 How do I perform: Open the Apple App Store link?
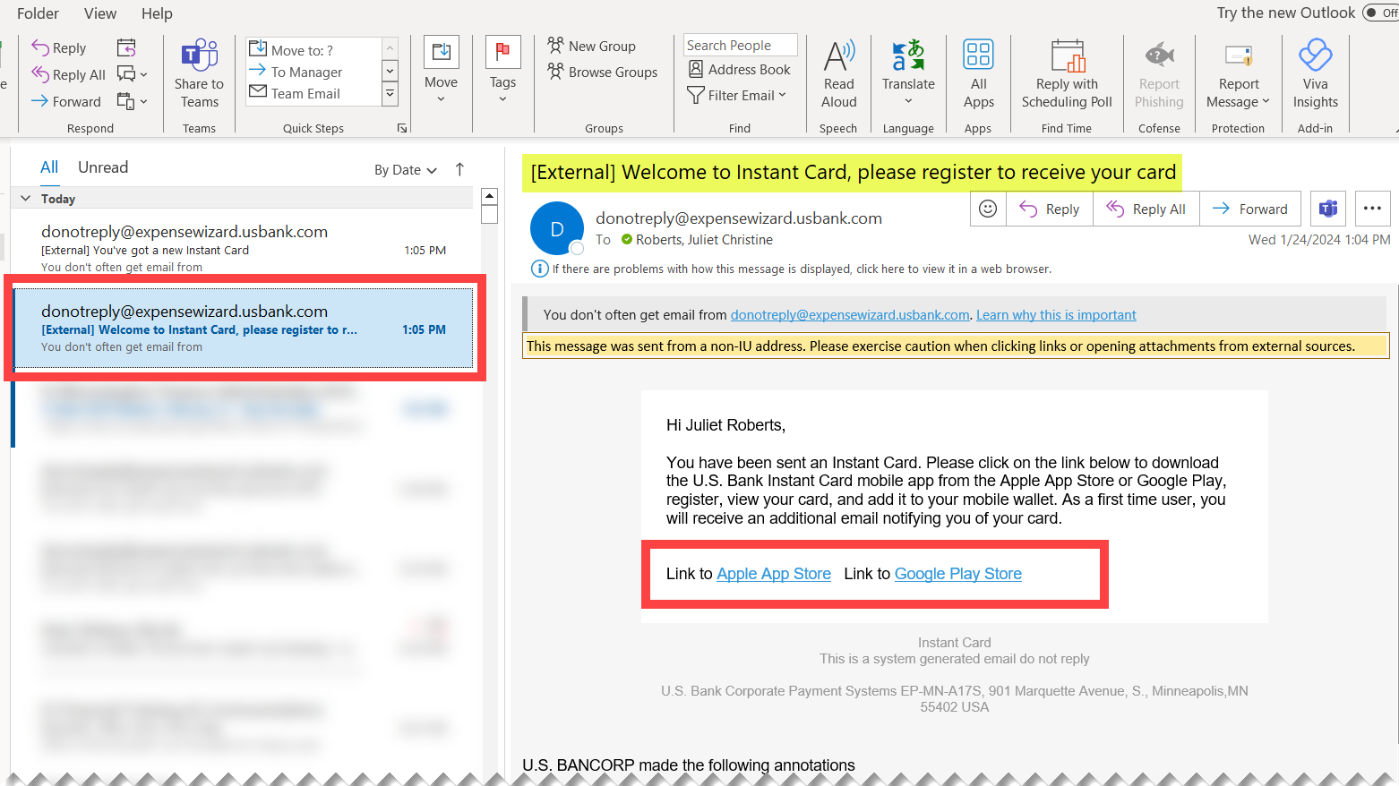click(x=774, y=574)
